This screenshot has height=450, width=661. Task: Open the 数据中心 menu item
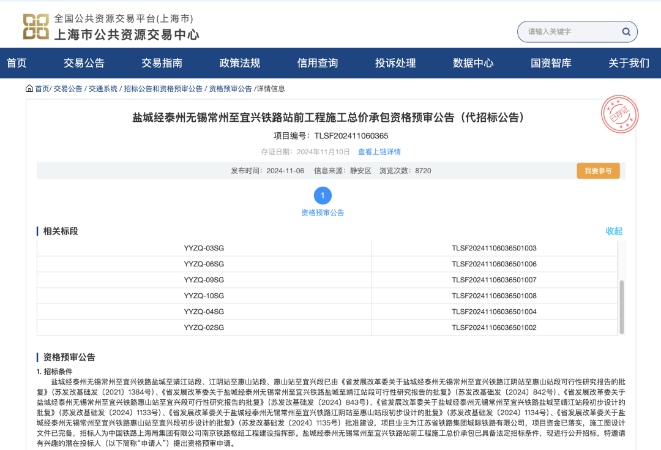tap(473, 63)
